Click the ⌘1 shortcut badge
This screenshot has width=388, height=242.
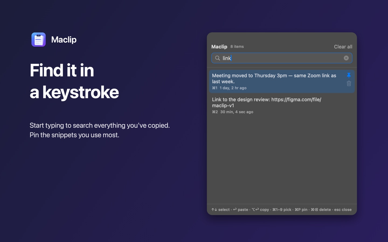click(x=214, y=88)
